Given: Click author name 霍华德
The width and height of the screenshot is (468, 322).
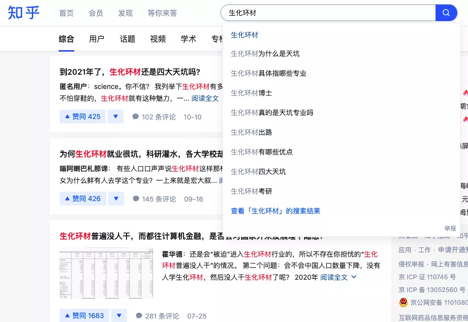Looking at the screenshot, I should point(172,254).
